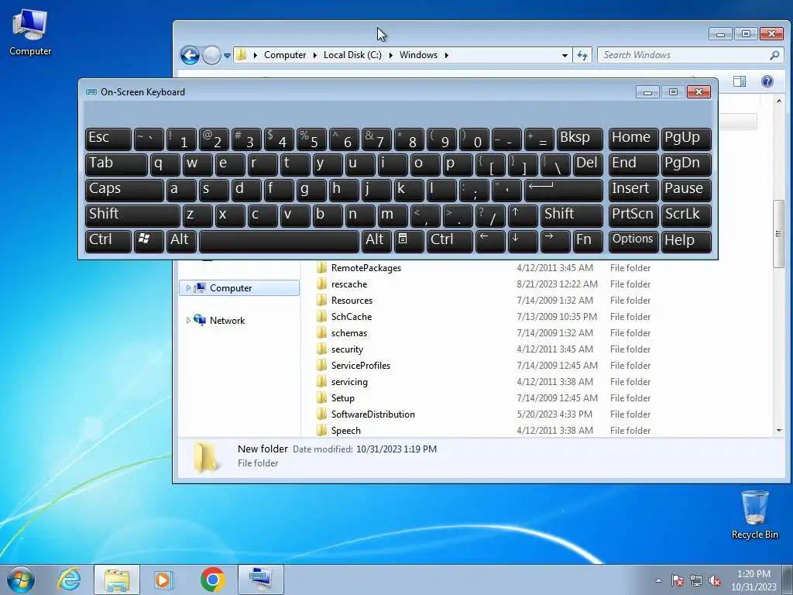793x595 pixels.
Task: Click the Explorer help question mark icon
Action: [x=767, y=81]
